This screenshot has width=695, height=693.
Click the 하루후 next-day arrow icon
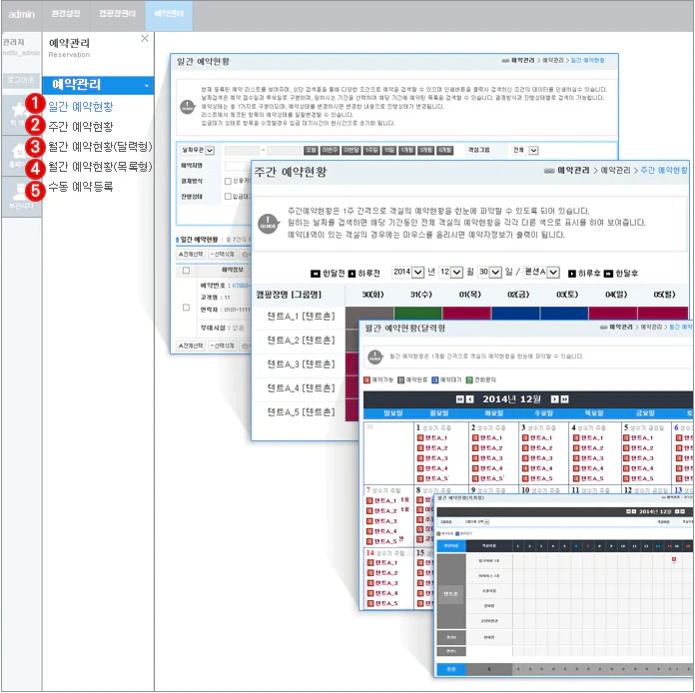click(x=572, y=273)
